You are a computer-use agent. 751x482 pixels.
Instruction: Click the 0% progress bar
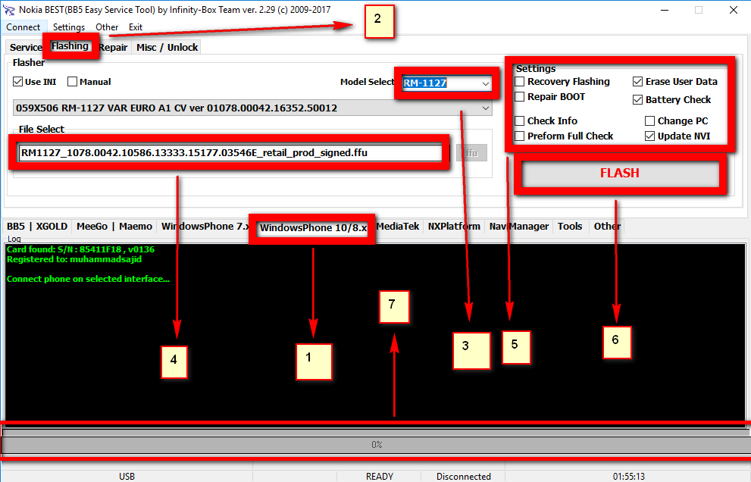click(x=377, y=445)
